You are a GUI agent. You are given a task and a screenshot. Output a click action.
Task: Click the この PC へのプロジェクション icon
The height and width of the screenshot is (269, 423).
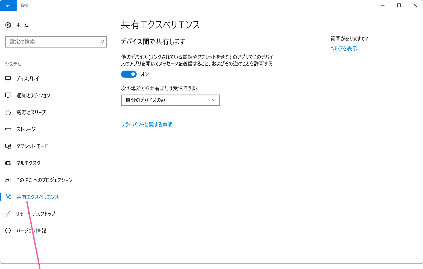(x=8, y=180)
